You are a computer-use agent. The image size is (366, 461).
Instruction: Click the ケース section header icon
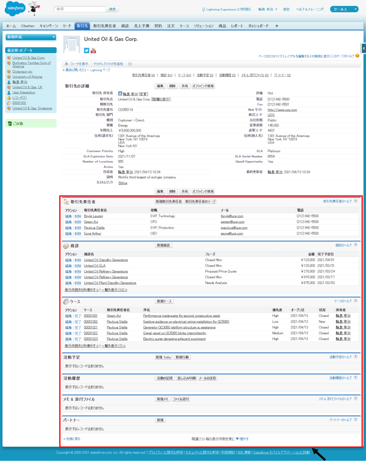point(66,302)
